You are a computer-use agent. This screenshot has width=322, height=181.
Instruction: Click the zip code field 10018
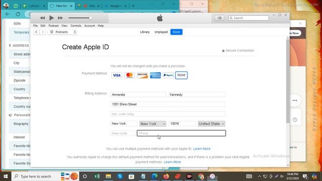(x=182, y=124)
